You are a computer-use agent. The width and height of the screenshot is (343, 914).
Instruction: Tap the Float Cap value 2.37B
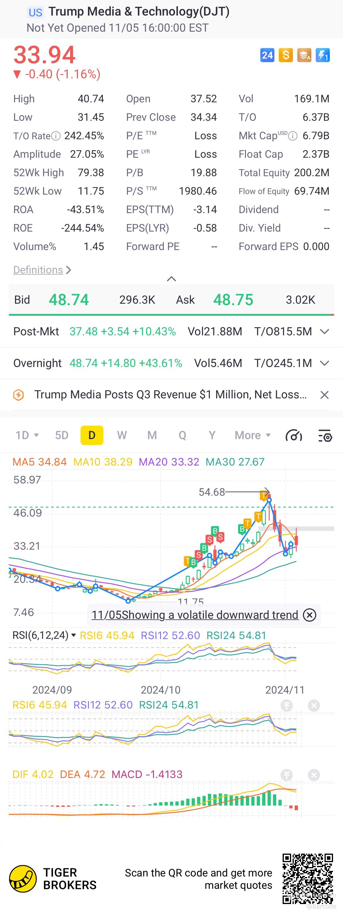(316, 154)
